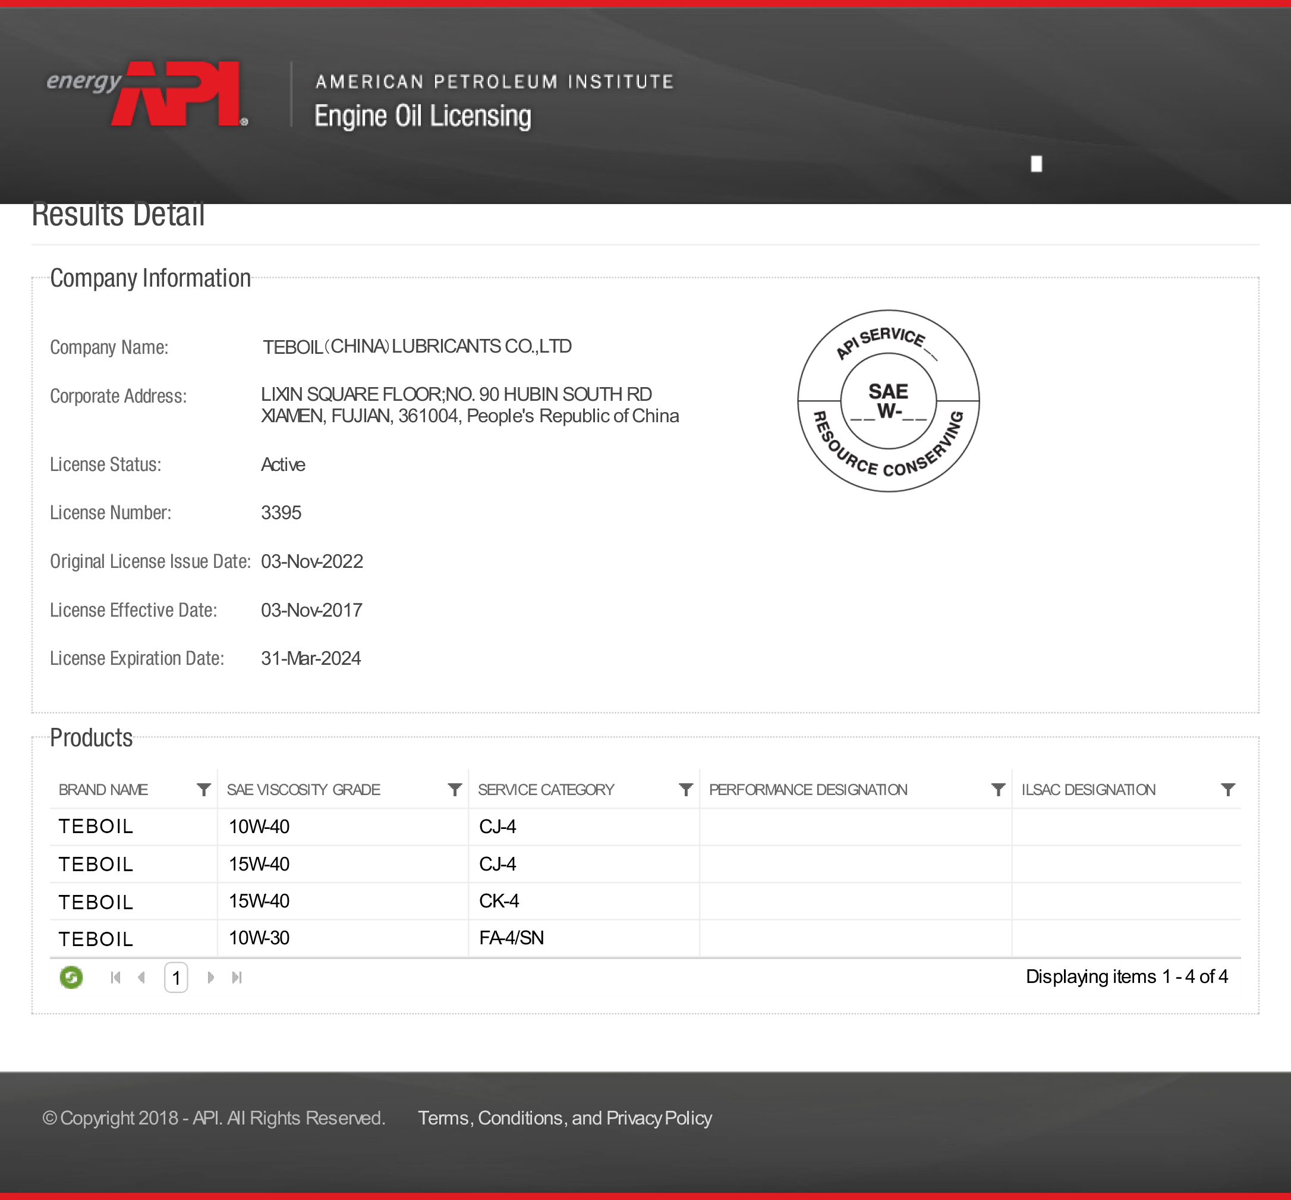
Task: Click the issue date 03-Nov-2022
Action: pyautogui.click(x=312, y=562)
